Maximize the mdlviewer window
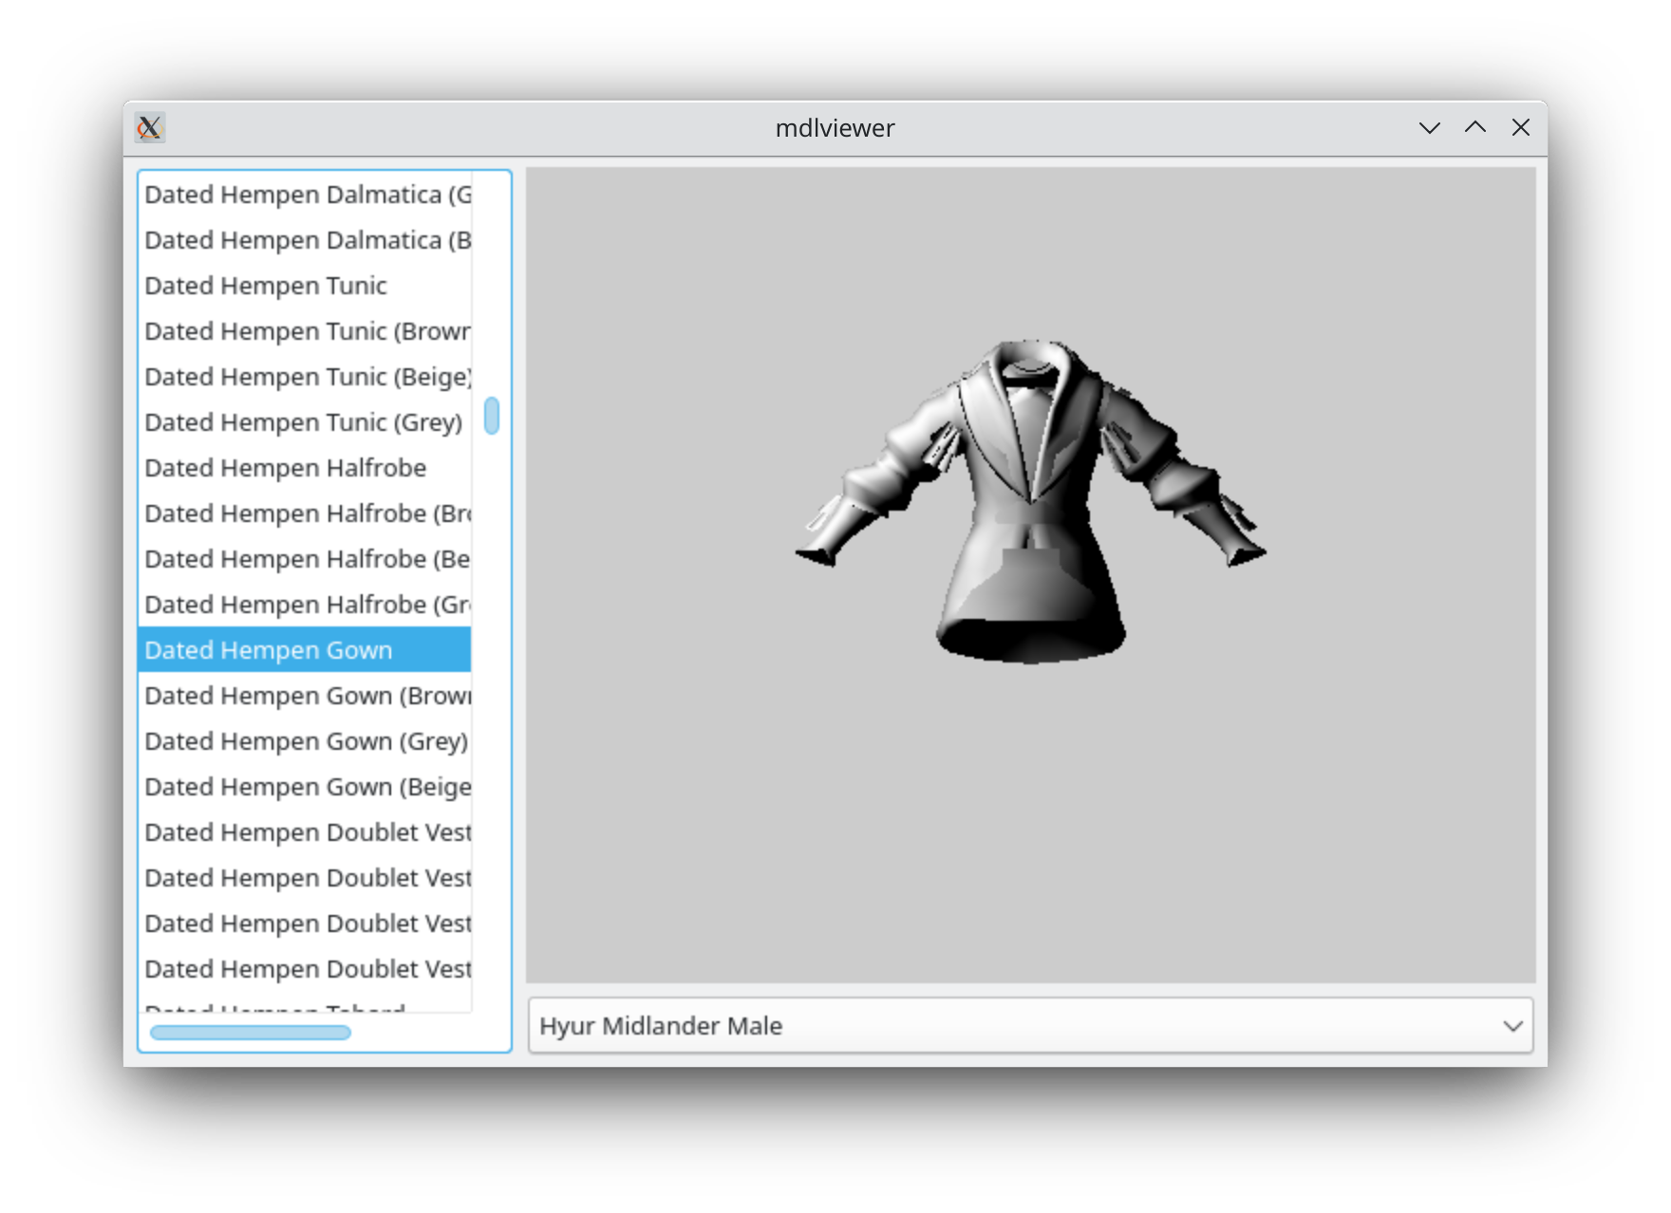The height and width of the screenshot is (1213, 1671). 1474,127
